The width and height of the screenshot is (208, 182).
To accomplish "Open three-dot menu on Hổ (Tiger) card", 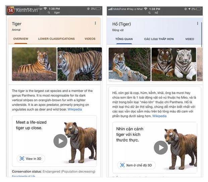I will tap(198, 23).
